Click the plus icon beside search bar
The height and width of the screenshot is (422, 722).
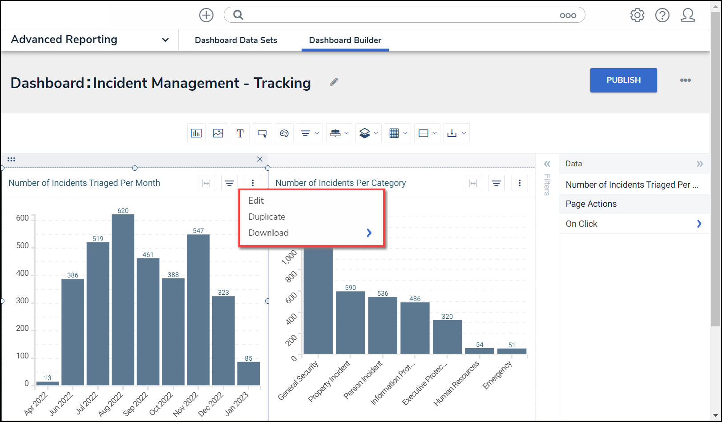click(206, 15)
